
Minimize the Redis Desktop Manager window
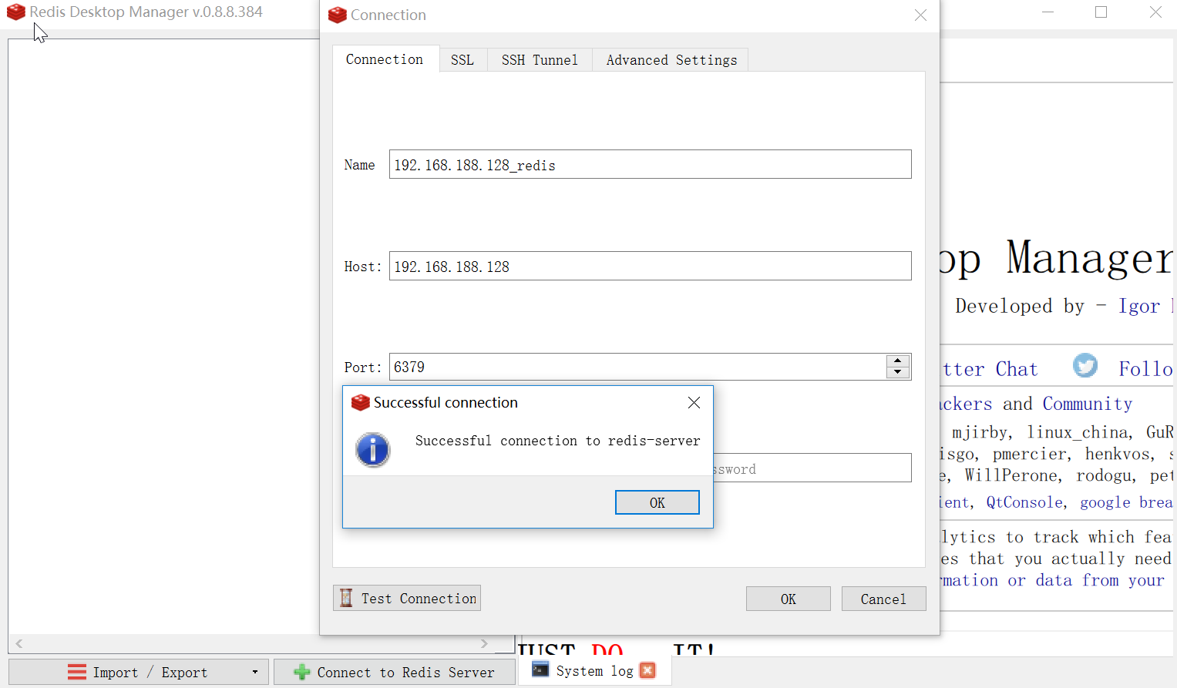1048,12
